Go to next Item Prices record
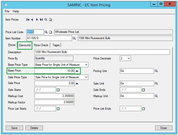Image resolution: width=178 pixels, height=135 pixels. tap(37, 20)
